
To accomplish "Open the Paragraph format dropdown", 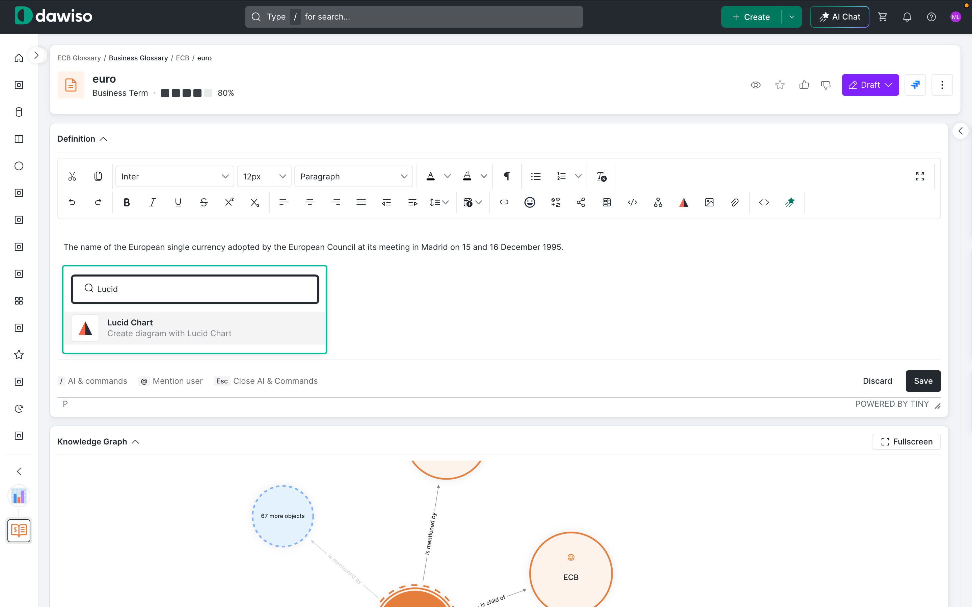I will [x=353, y=176].
